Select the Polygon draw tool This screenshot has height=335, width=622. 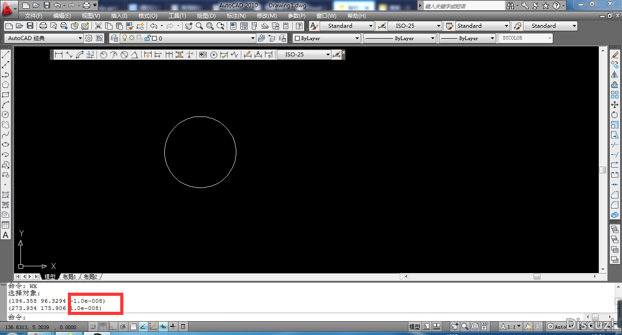coord(5,85)
